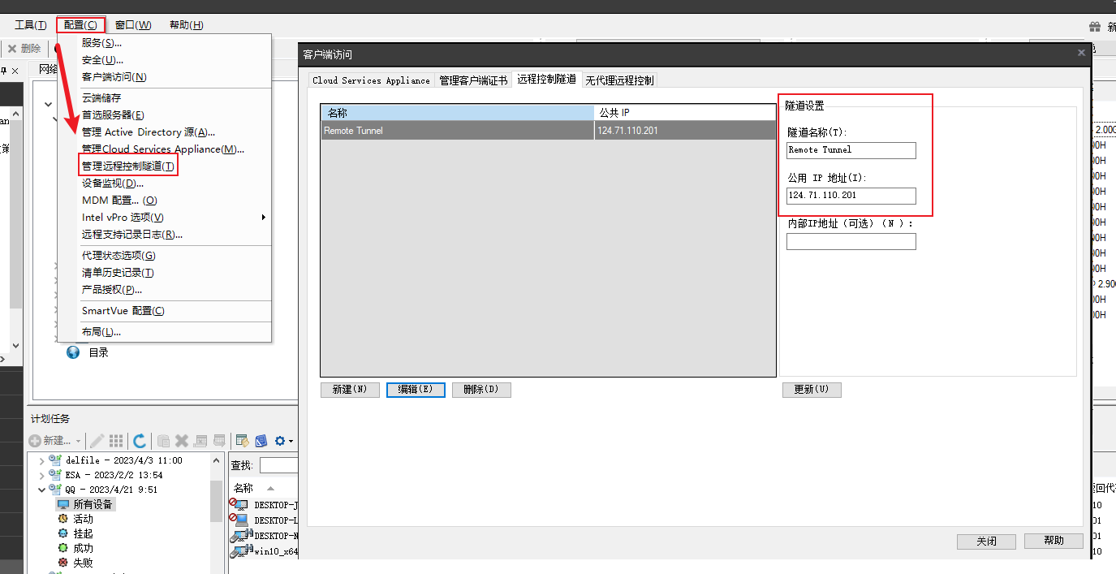Viewport: 1116px width, 574px height.
Task: Click the 更新 button under tunnel settings
Action: pos(812,389)
